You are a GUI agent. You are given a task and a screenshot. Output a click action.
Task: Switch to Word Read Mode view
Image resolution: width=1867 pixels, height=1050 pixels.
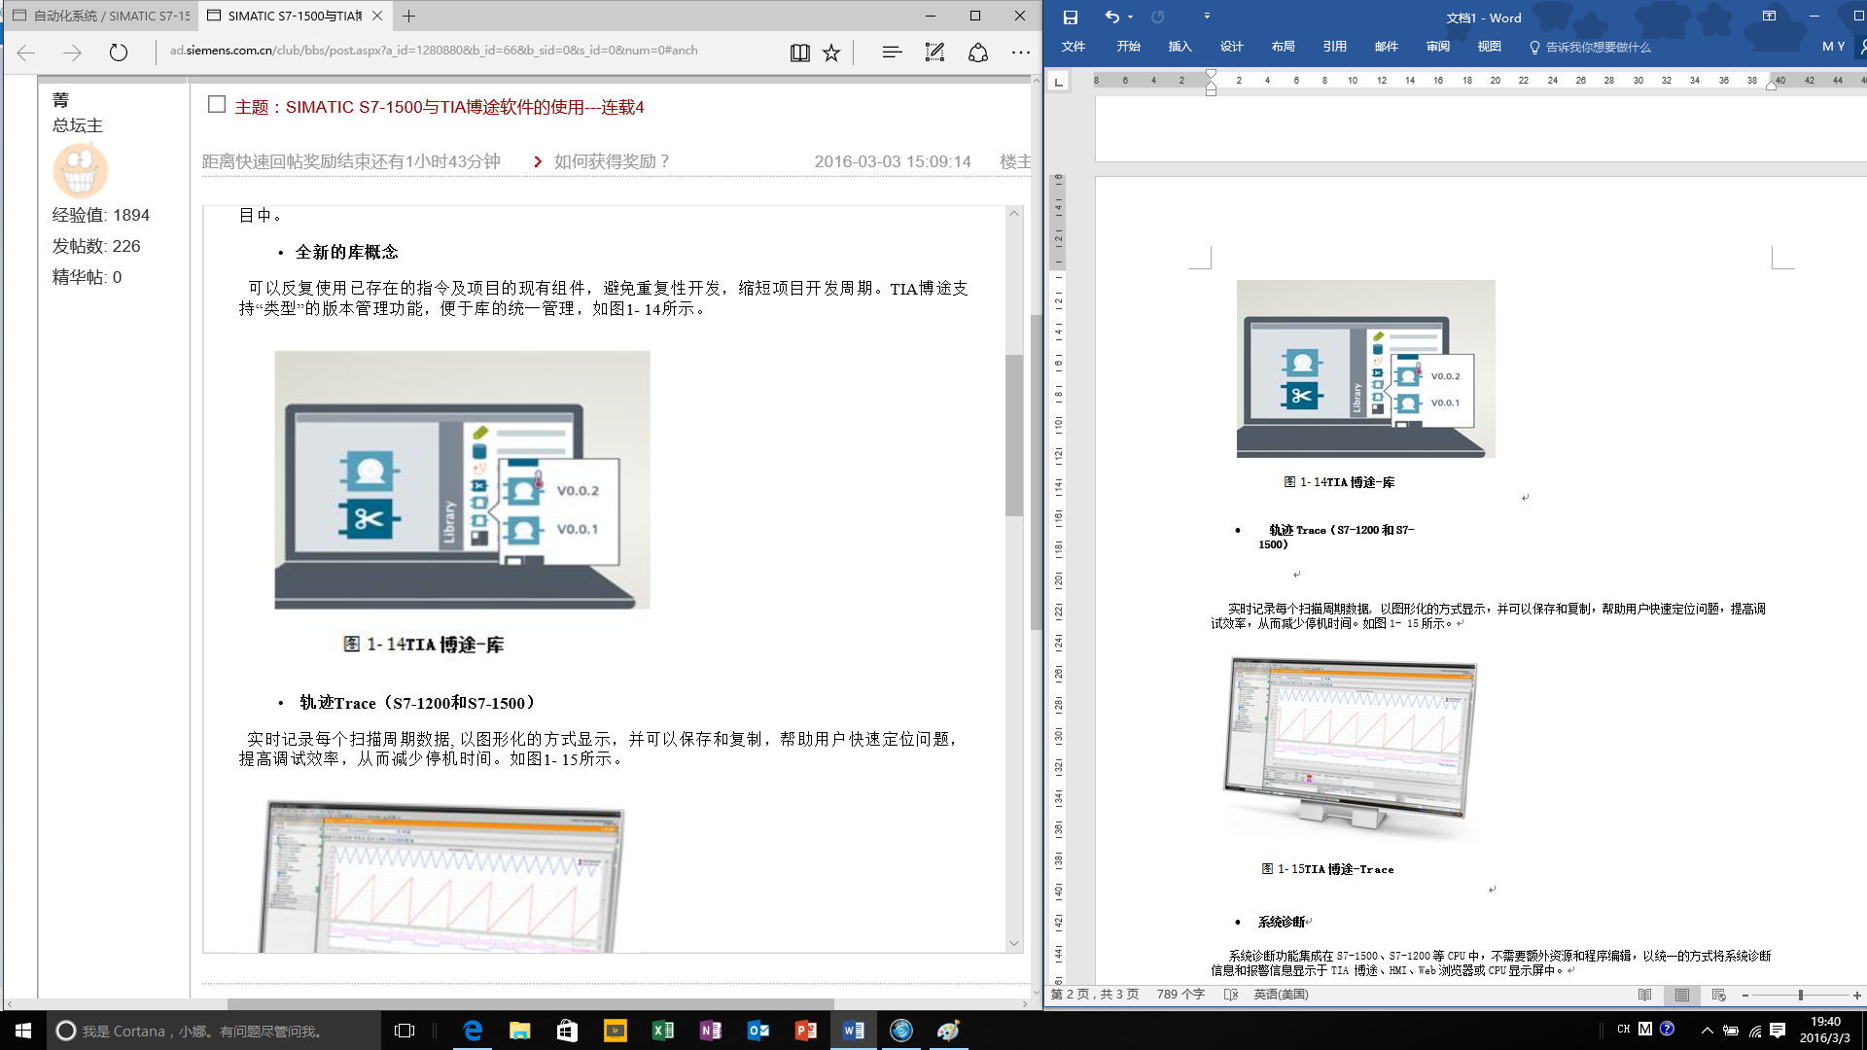tap(1644, 995)
